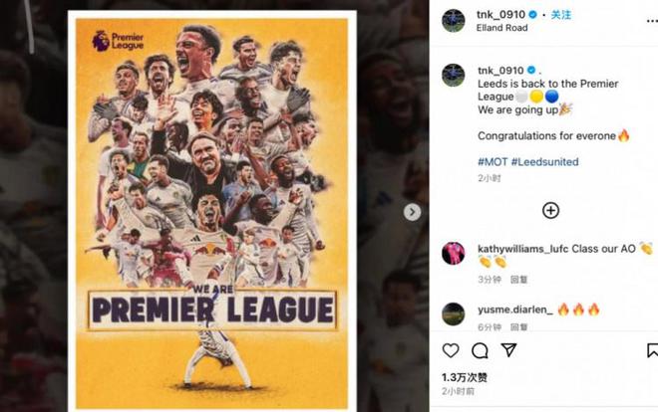Click the 关注 follow button
The height and width of the screenshot is (412, 658).
(x=561, y=15)
